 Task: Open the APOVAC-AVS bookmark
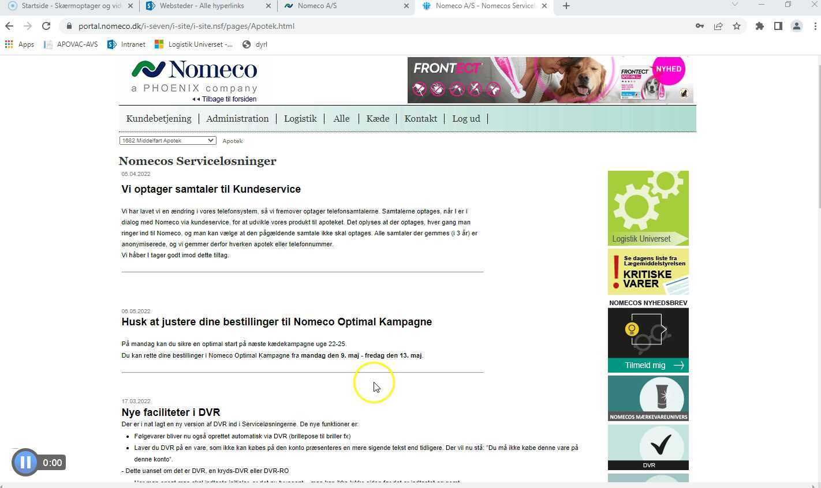click(76, 44)
